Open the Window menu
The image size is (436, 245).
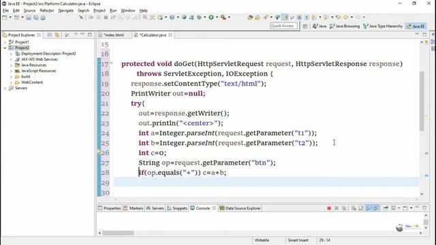(x=128, y=11)
